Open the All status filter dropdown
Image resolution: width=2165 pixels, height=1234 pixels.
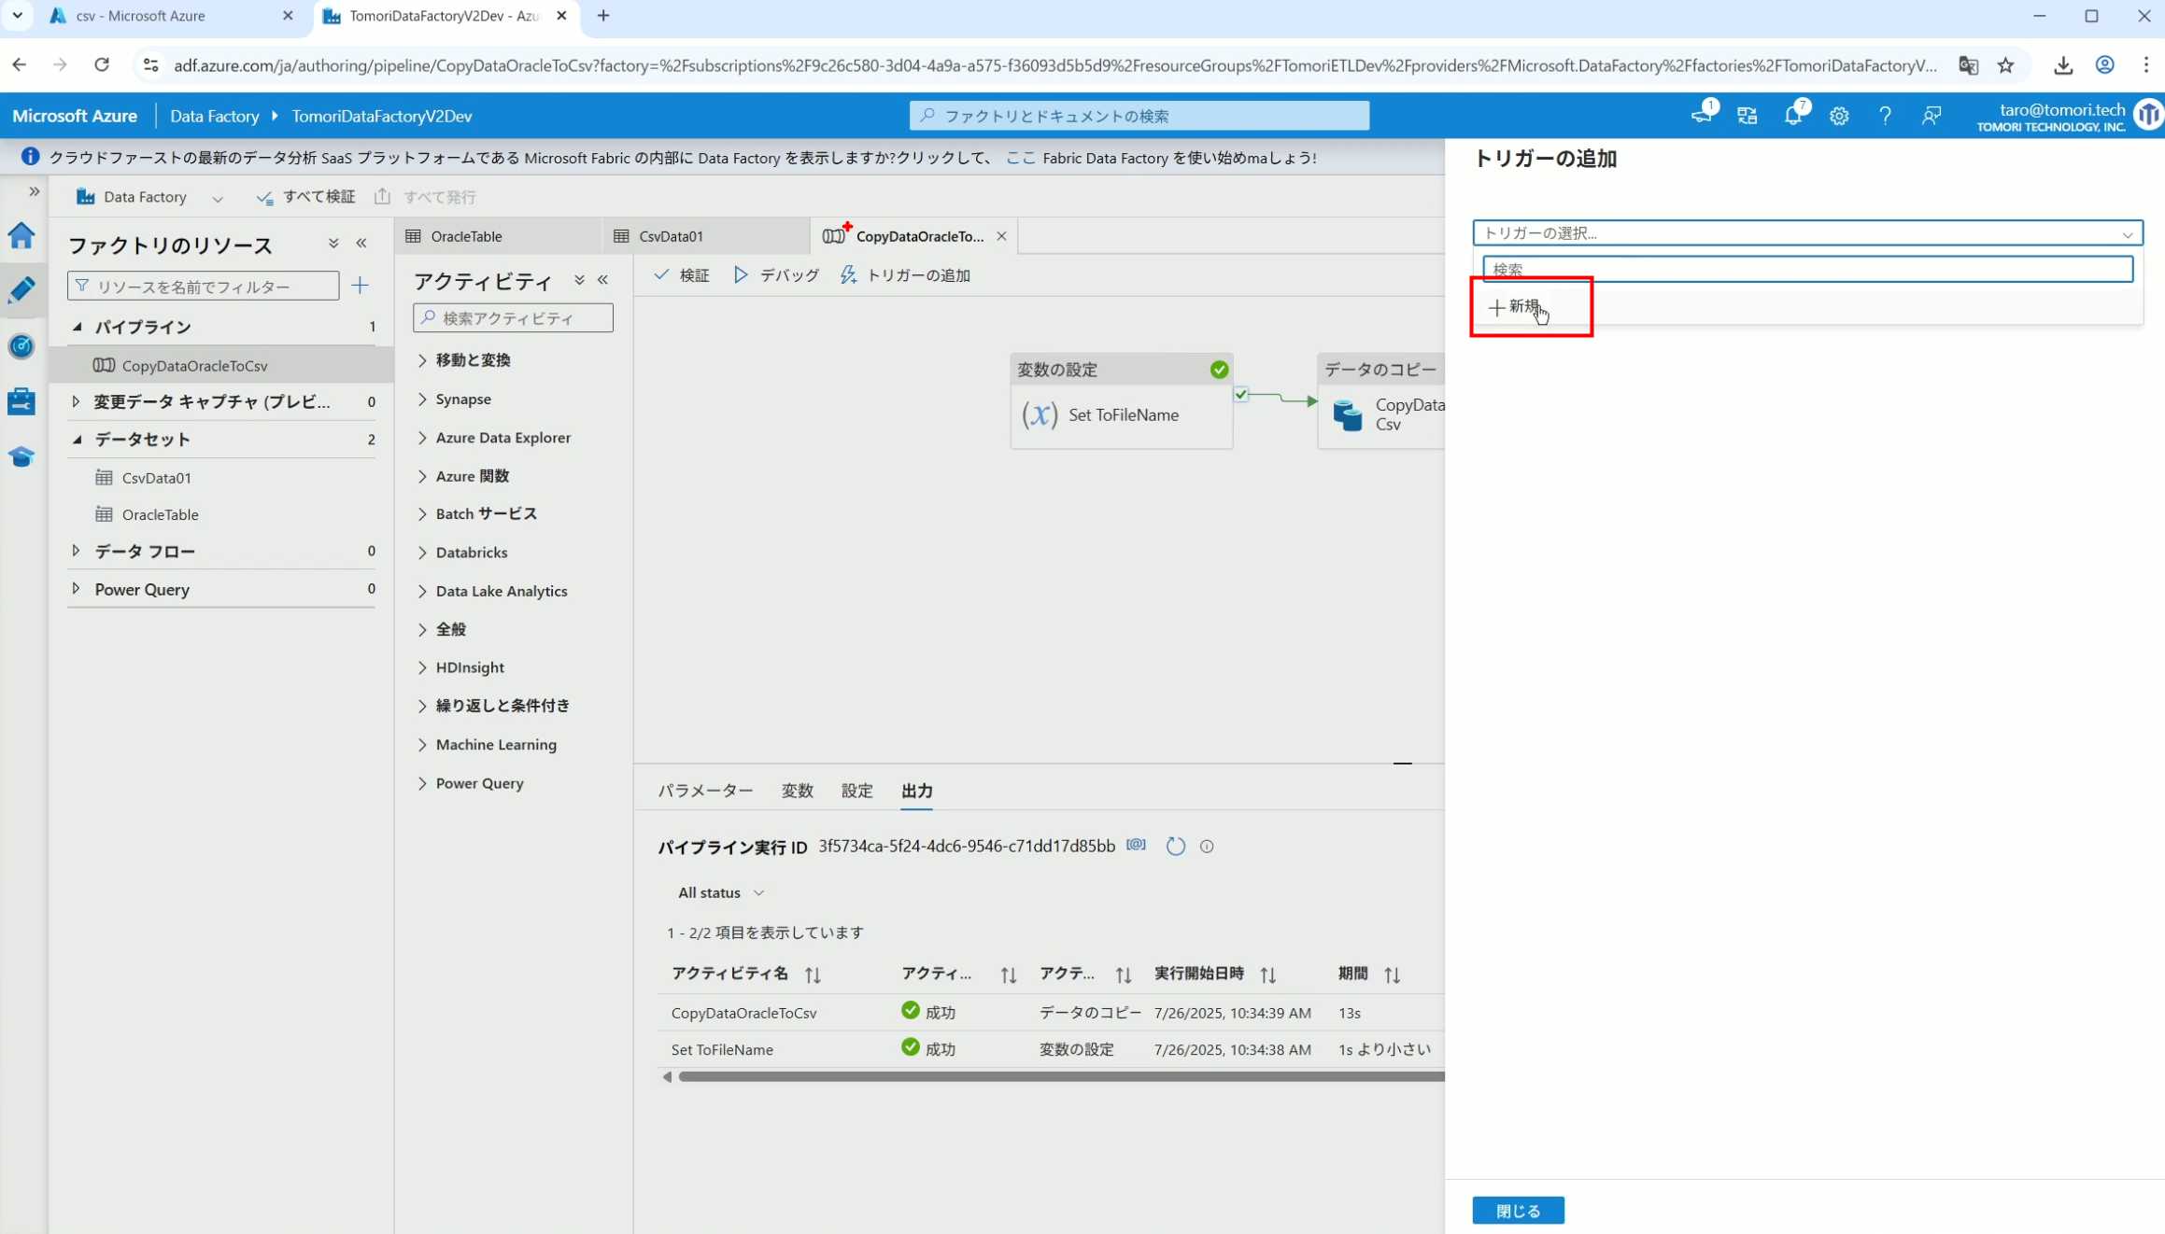coord(720,893)
